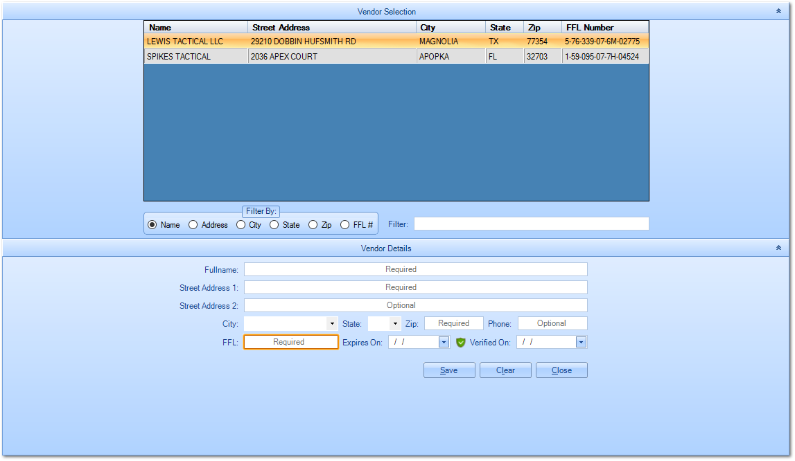
Task: Open the Expires On date picker dropdown
Action: click(x=444, y=342)
